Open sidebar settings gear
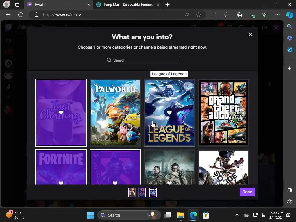296x222 pixels. click(289, 202)
